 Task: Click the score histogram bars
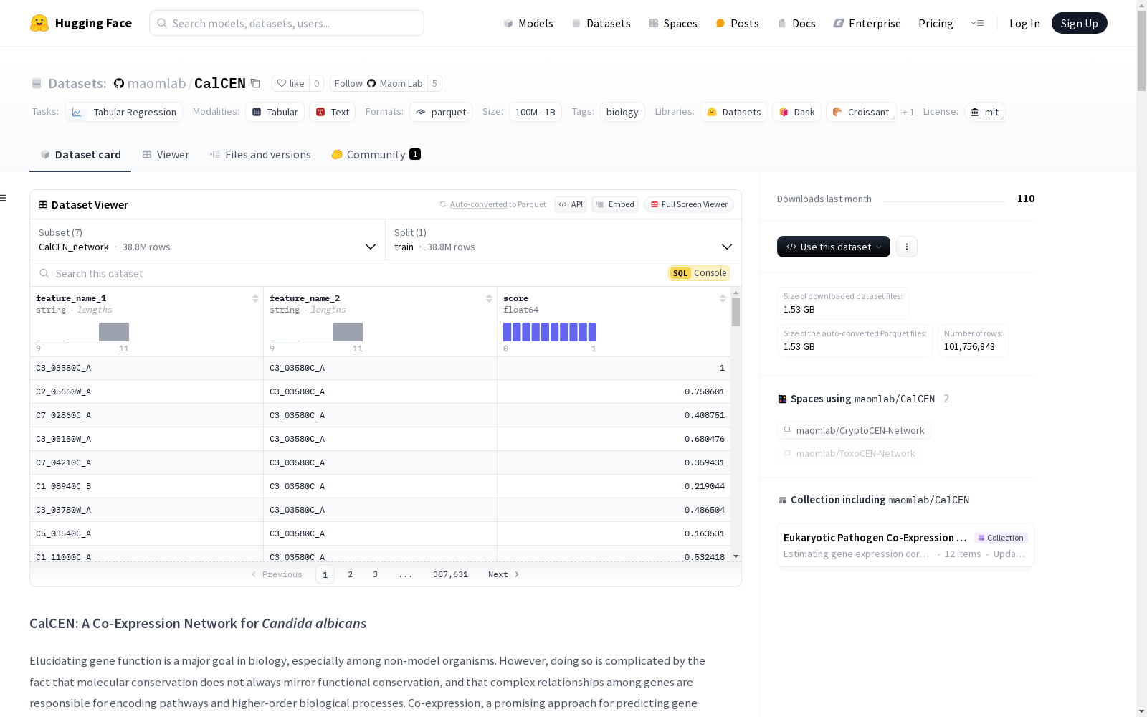[550, 332]
